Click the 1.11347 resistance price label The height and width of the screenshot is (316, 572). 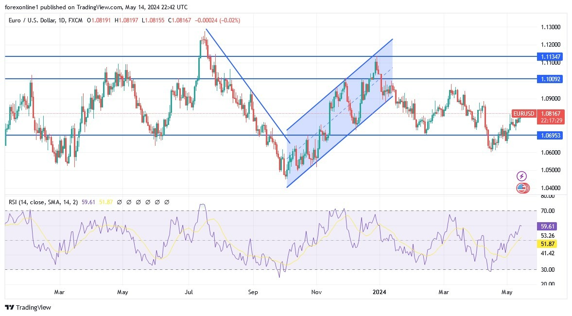tap(550, 56)
